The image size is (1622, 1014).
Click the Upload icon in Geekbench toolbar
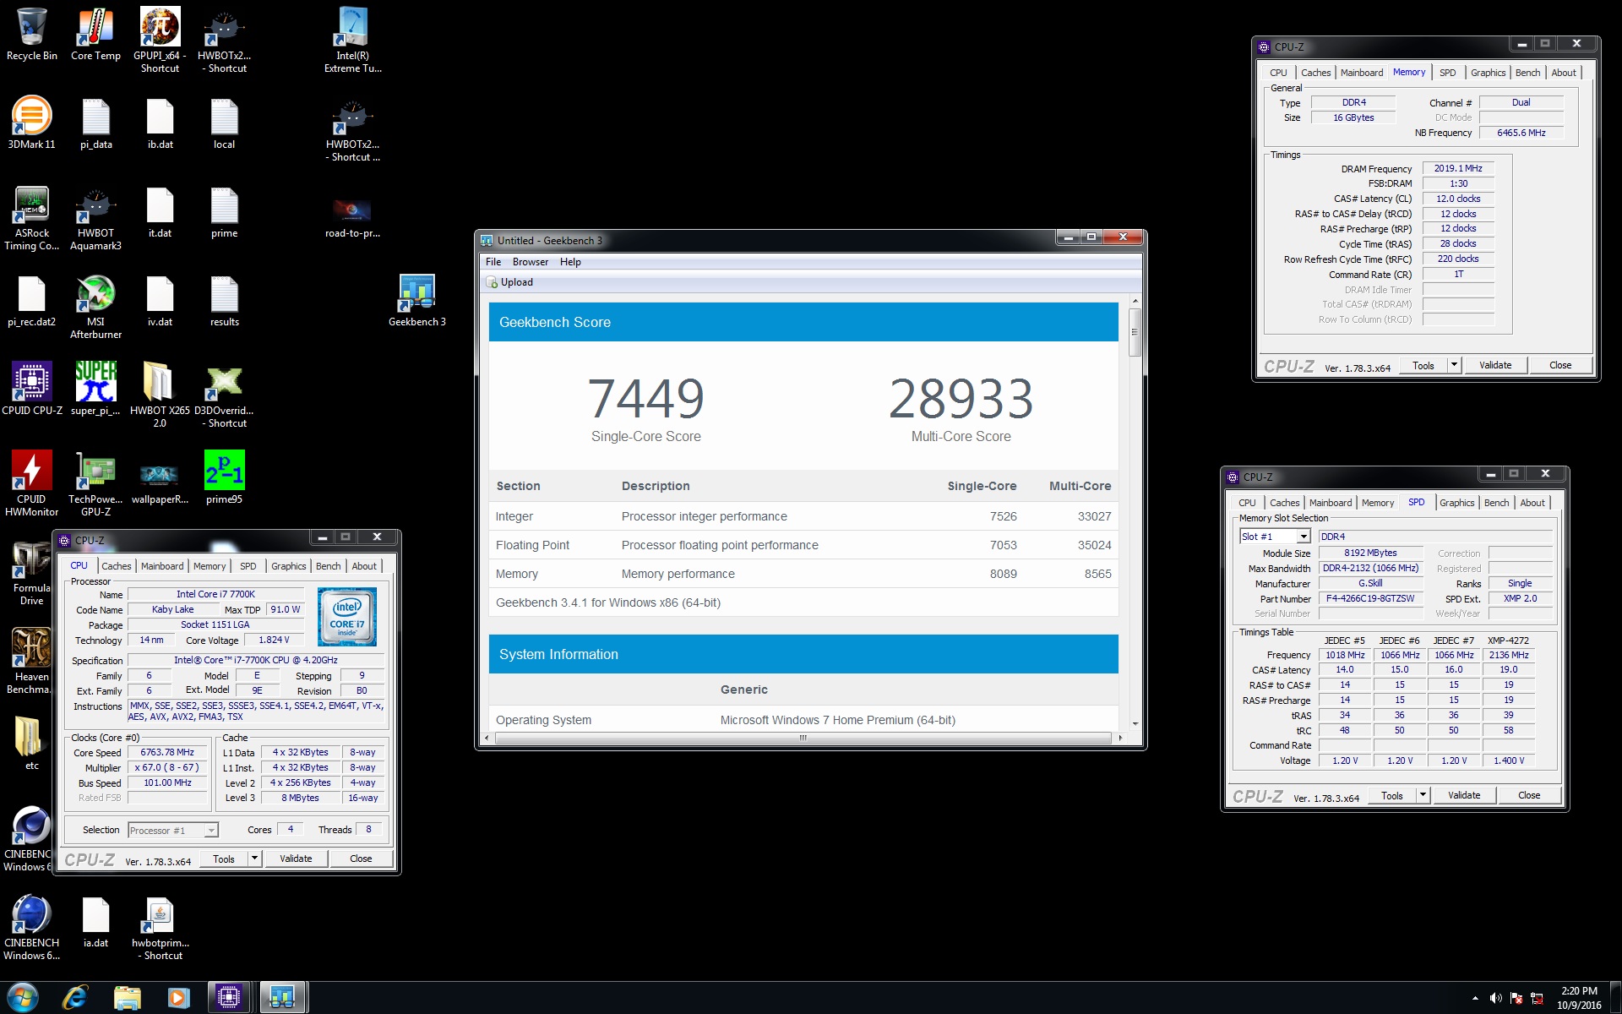tap(492, 282)
